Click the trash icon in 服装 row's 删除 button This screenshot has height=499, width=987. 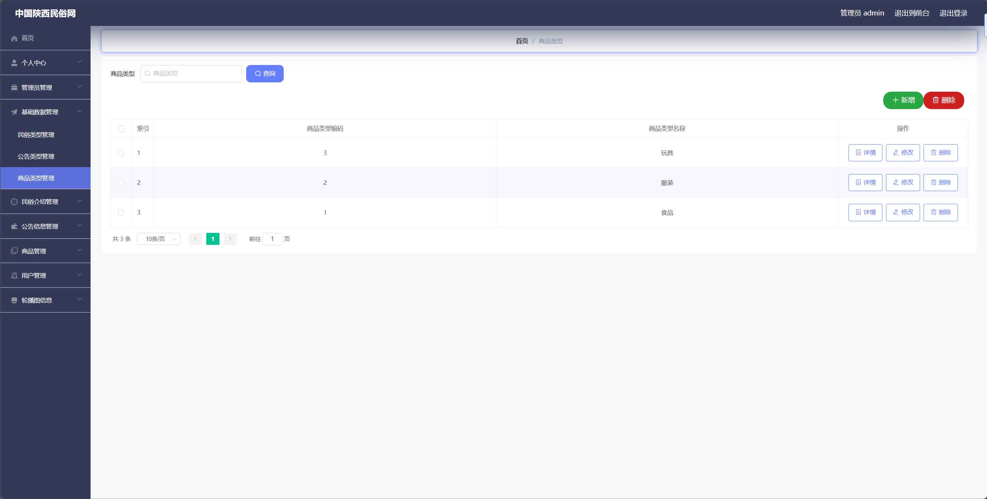(x=934, y=183)
